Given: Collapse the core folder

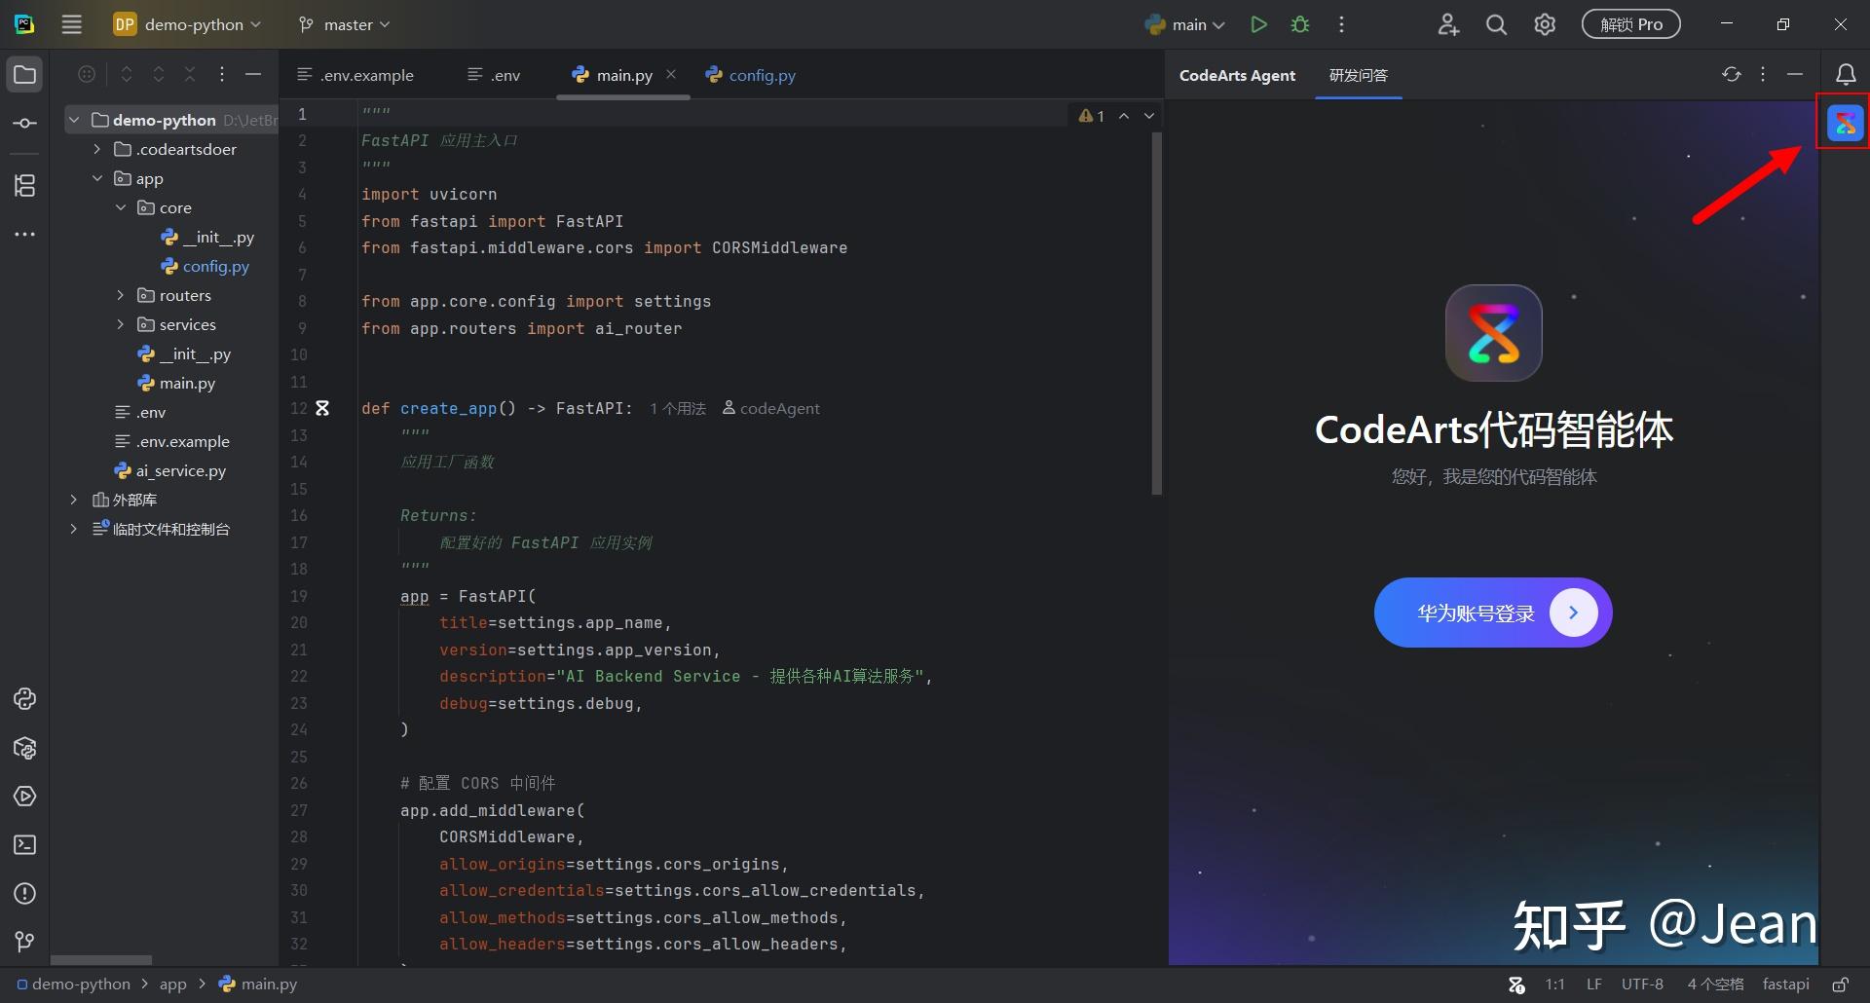Looking at the screenshot, I should pyautogui.click(x=120, y=207).
